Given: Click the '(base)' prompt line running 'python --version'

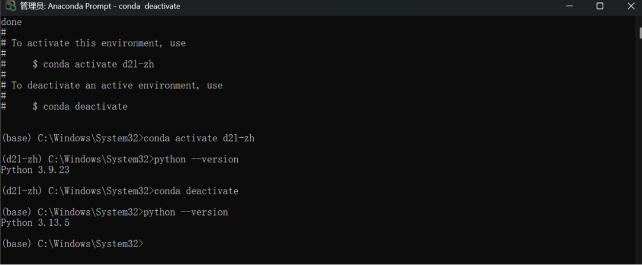Looking at the screenshot, I should point(114,212).
